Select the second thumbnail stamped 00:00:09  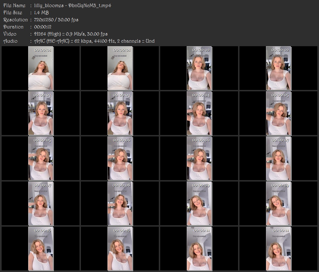point(279,203)
